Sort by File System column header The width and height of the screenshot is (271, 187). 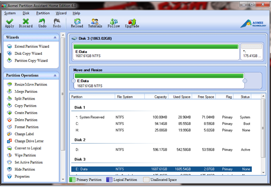[x=130, y=97]
